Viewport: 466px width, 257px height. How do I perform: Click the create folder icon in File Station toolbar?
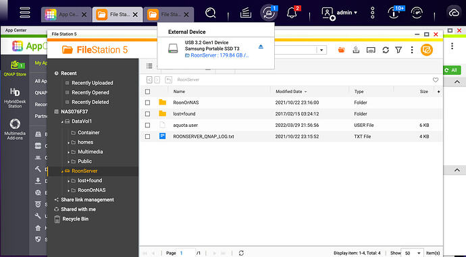point(342,50)
